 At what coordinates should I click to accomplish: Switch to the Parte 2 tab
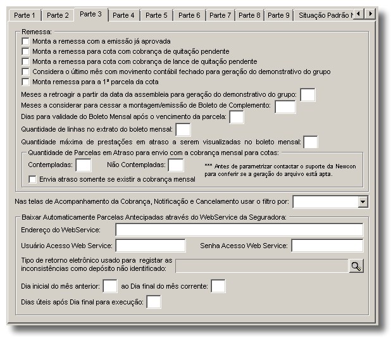pyautogui.click(x=58, y=15)
